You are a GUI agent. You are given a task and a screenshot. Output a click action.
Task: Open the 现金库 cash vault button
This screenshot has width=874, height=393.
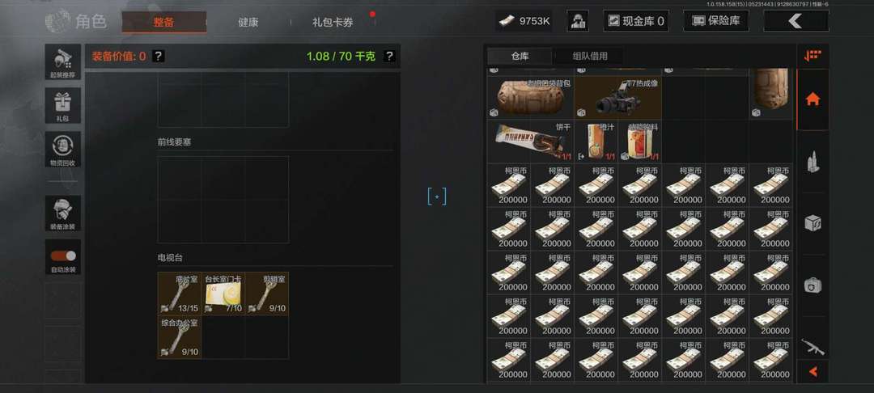click(x=636, y=21)
